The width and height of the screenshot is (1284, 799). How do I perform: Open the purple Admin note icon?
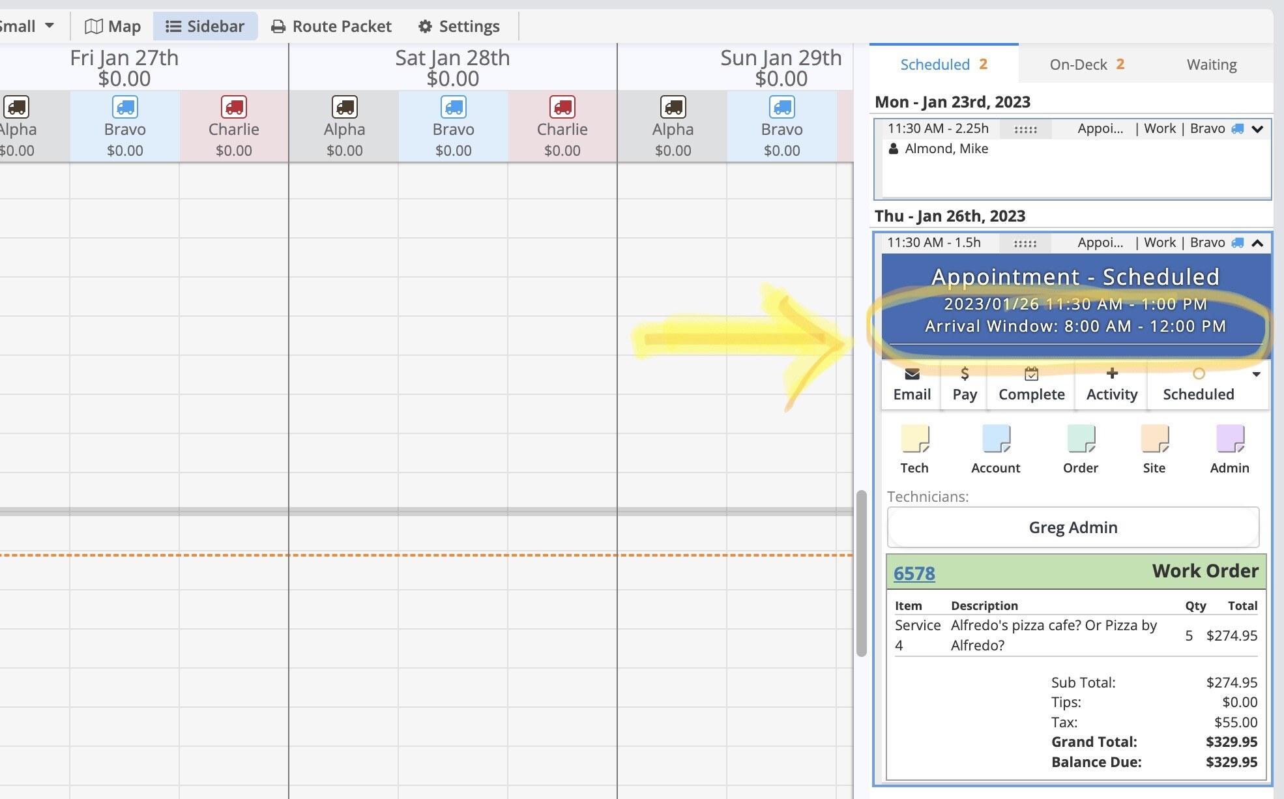click(x=1229, y=439)
